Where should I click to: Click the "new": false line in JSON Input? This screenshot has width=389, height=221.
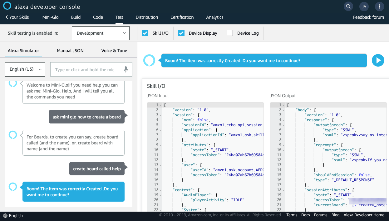[x=196, y=120]
